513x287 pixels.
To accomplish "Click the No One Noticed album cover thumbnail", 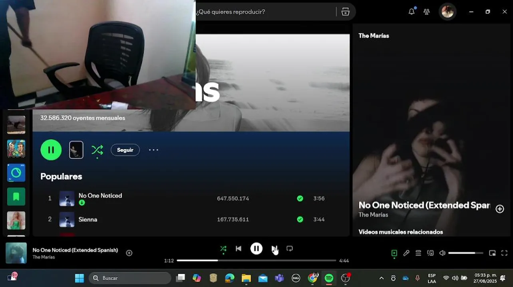I will [x=67, y=199].
